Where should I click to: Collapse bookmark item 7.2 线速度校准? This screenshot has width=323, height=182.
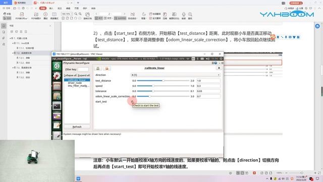coord(13,53)
